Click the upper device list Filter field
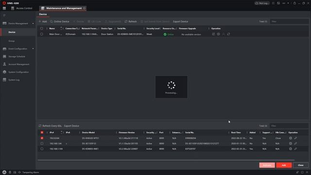The width and height of the screenshot is (311, 175). point(289,21)
